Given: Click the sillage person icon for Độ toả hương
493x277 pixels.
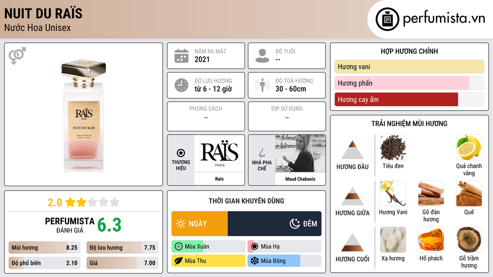Looking at the screenshot, I should [x=262, y=85].
